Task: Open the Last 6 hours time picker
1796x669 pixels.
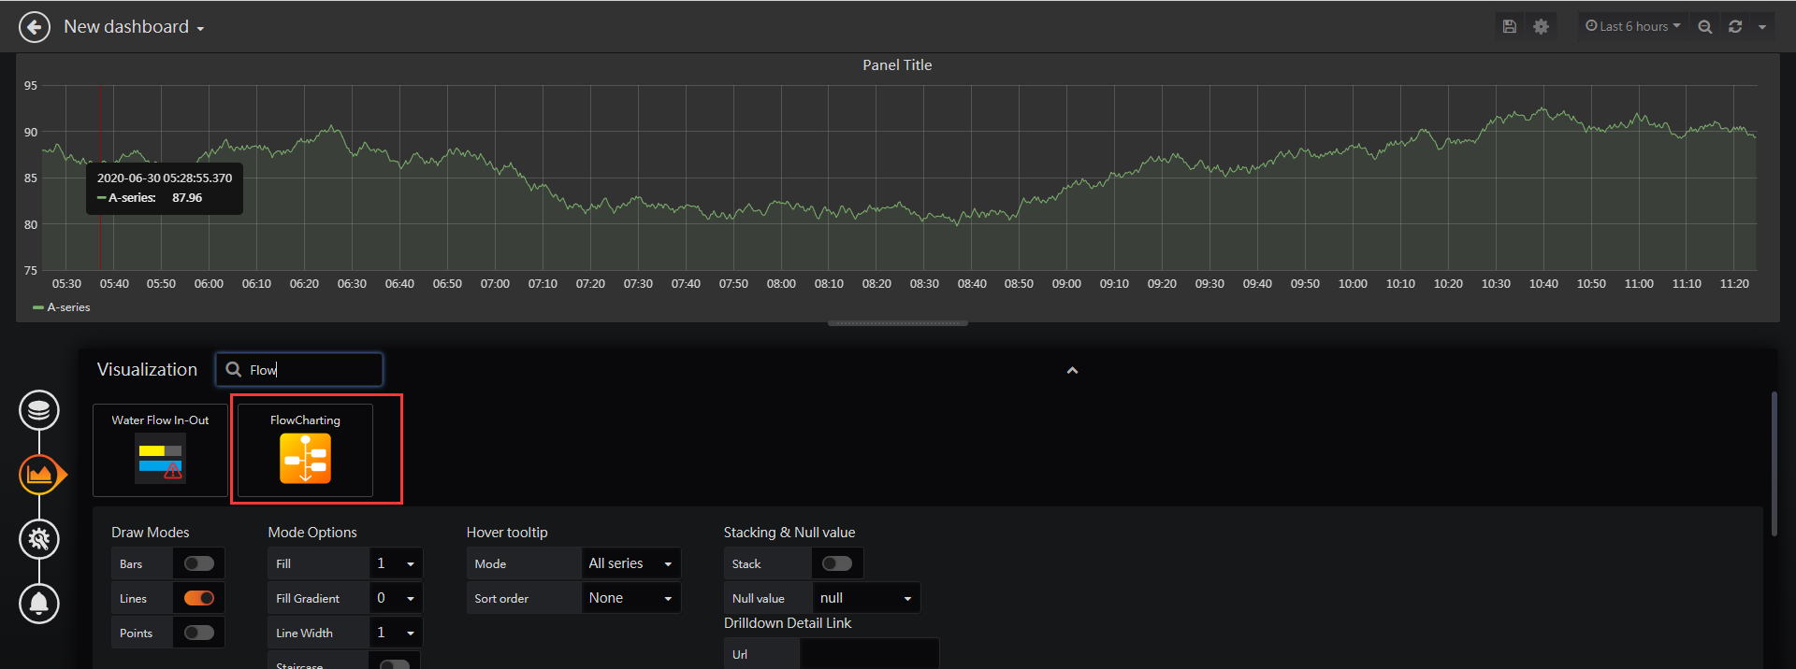Action: (x=1632, y=26)
